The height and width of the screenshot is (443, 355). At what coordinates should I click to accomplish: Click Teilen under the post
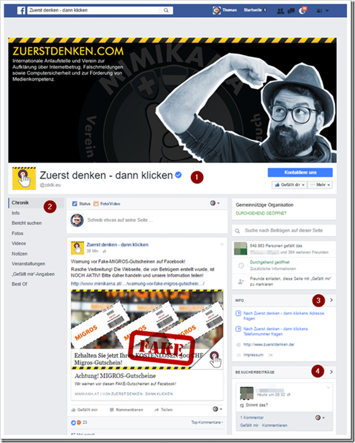(163, 410)
